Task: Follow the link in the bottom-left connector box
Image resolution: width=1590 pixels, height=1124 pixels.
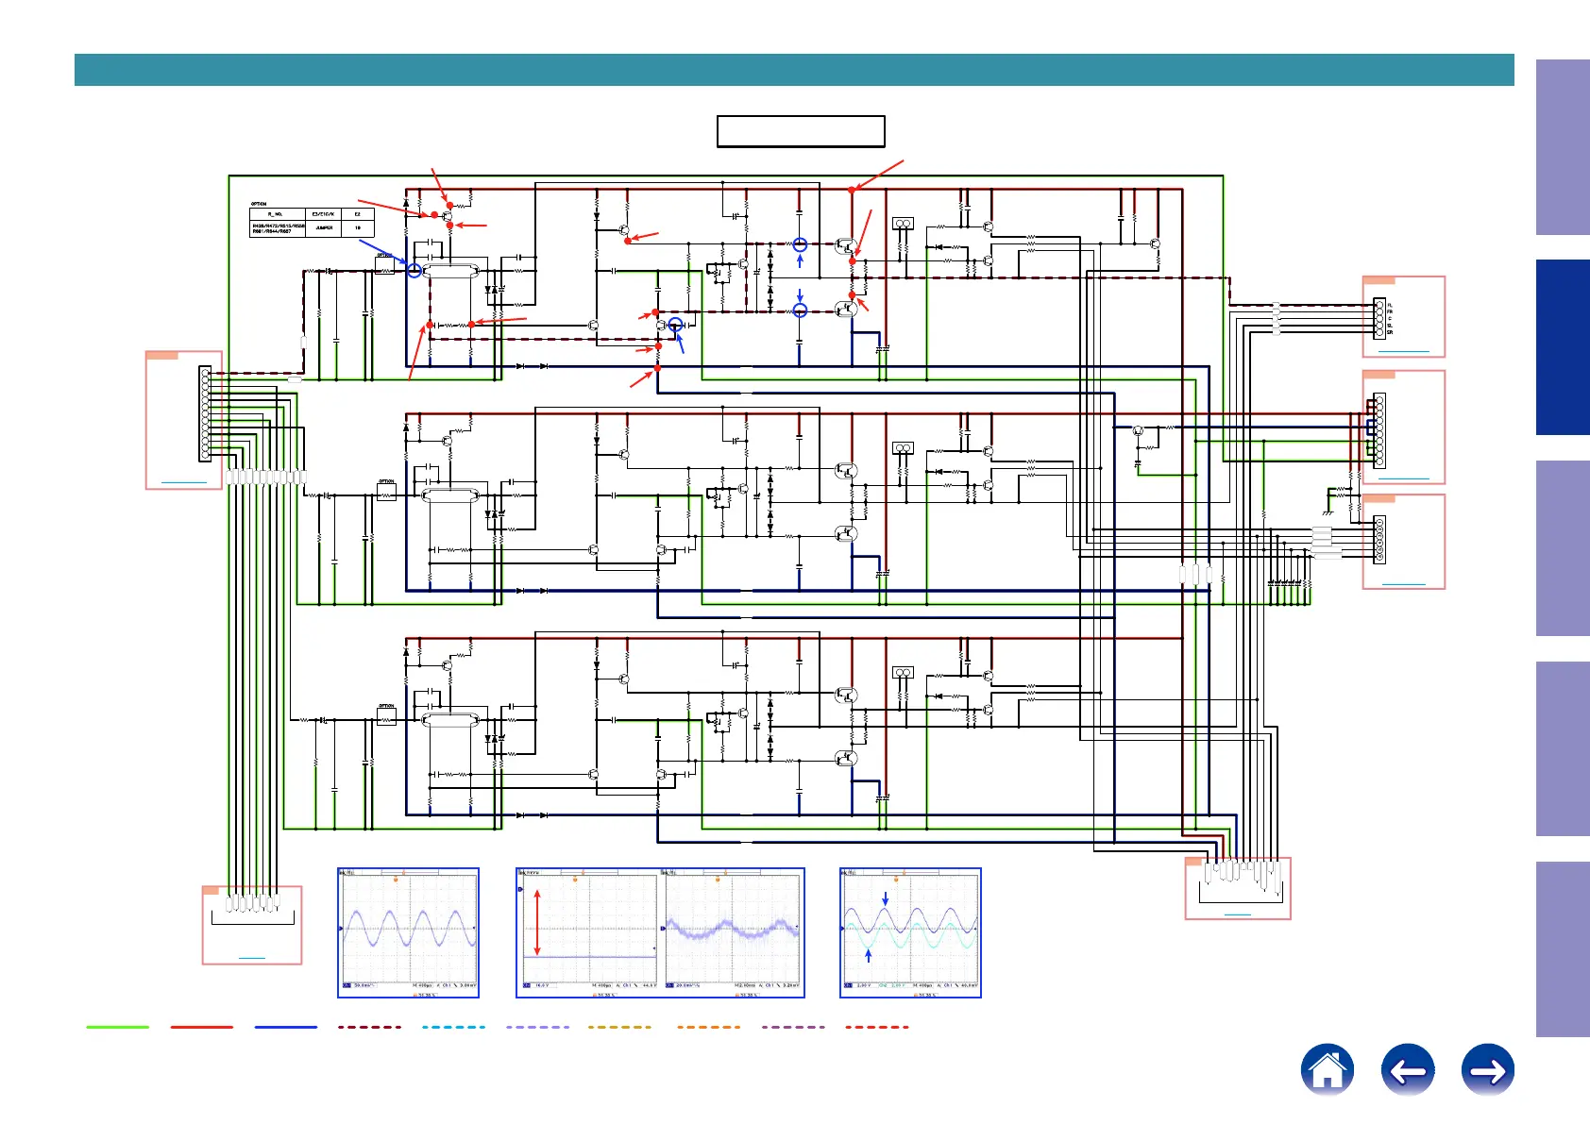Action: pos(252,958)
